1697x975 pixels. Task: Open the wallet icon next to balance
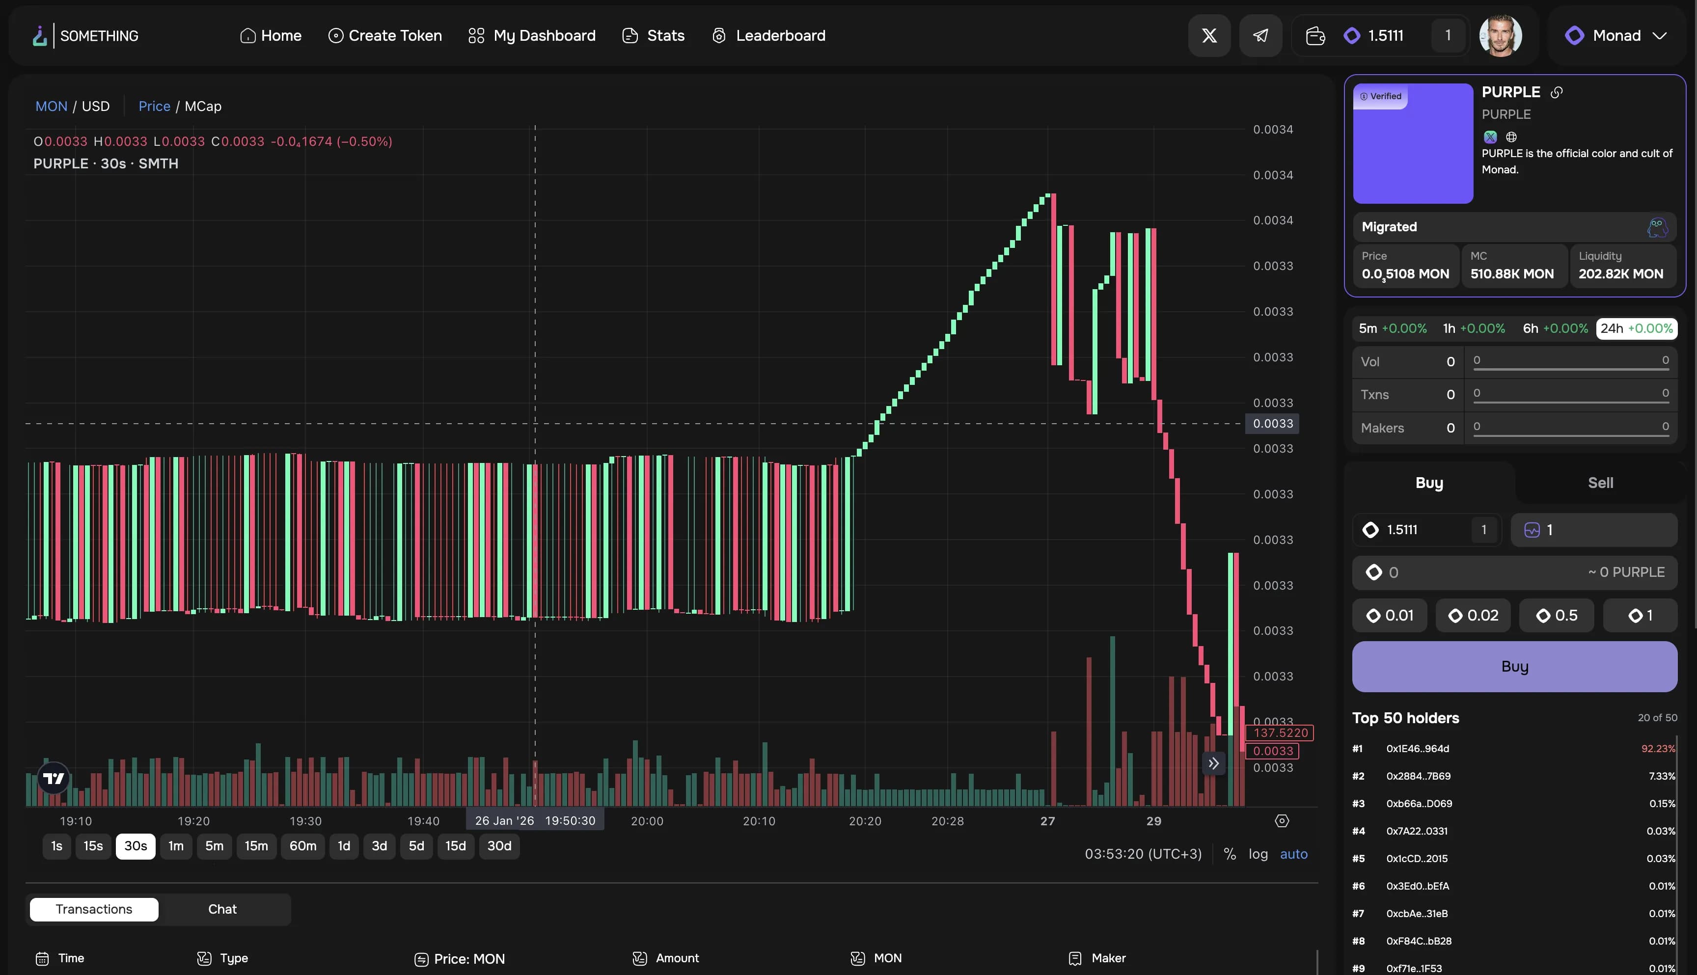tap(1314, 35)
